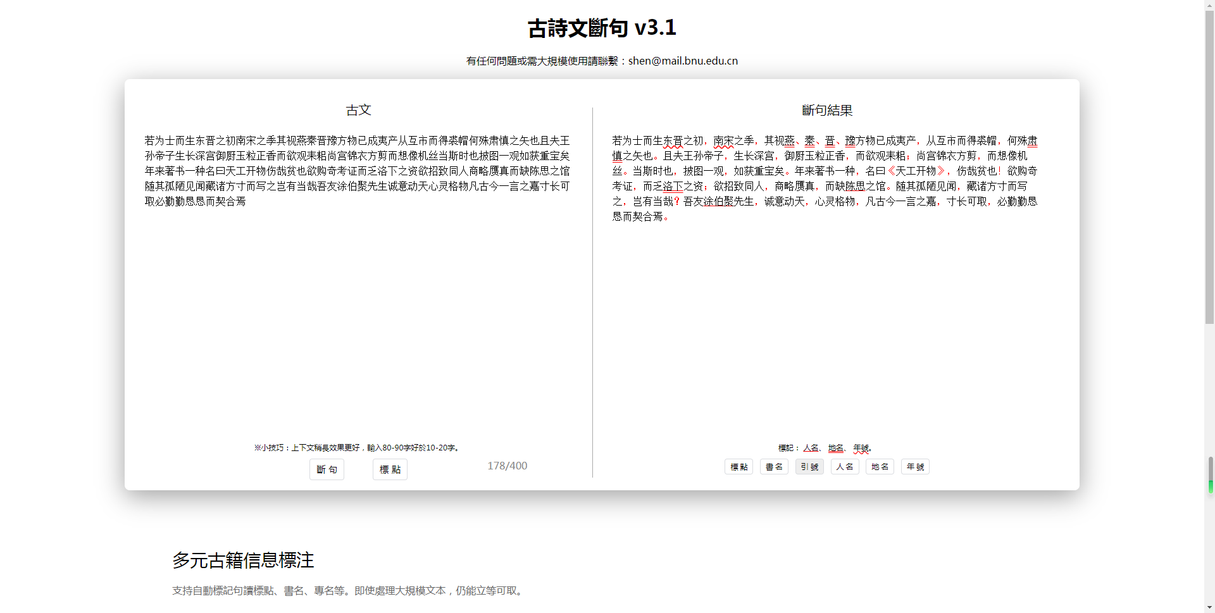
Task: Click the 古詩文斷句 v3.1 page title
Action: 602,28
